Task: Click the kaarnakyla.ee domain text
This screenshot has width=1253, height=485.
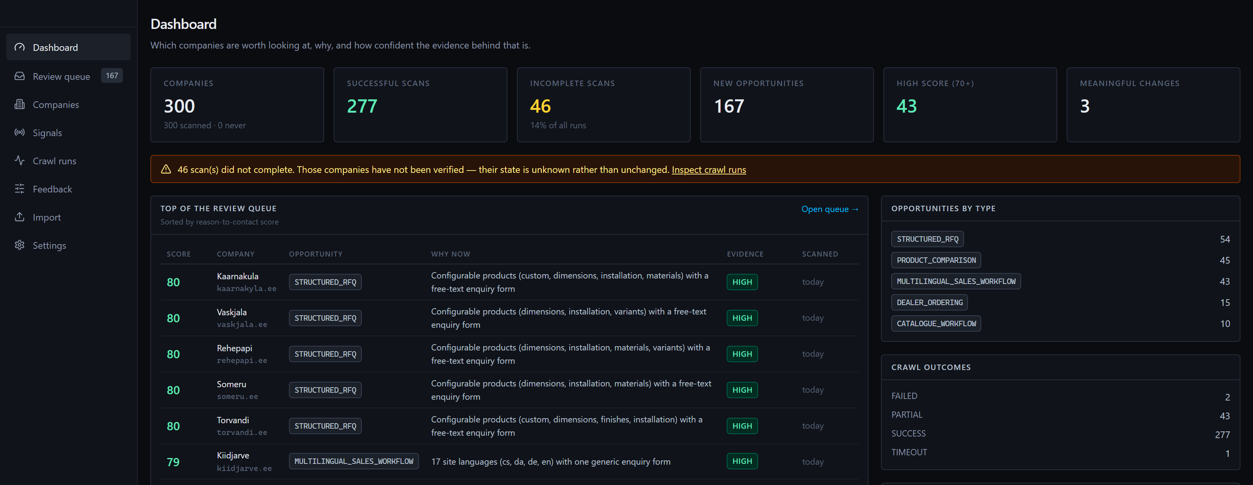Action: pyautogui.click(x=247, y=288)
